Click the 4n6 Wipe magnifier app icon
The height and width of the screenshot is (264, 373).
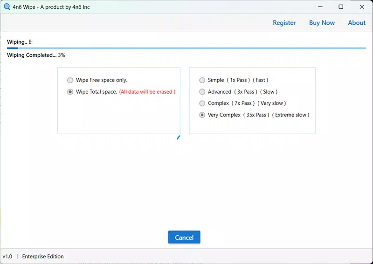pos(7,7)
